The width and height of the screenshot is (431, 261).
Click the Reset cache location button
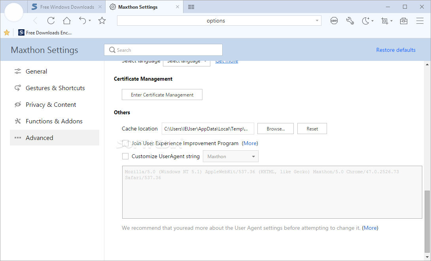point(312,129)
